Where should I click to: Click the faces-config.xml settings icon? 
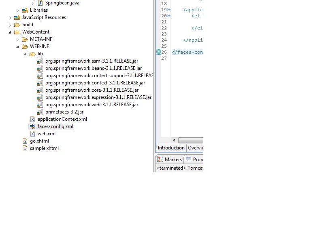click(x=32, y=126)
